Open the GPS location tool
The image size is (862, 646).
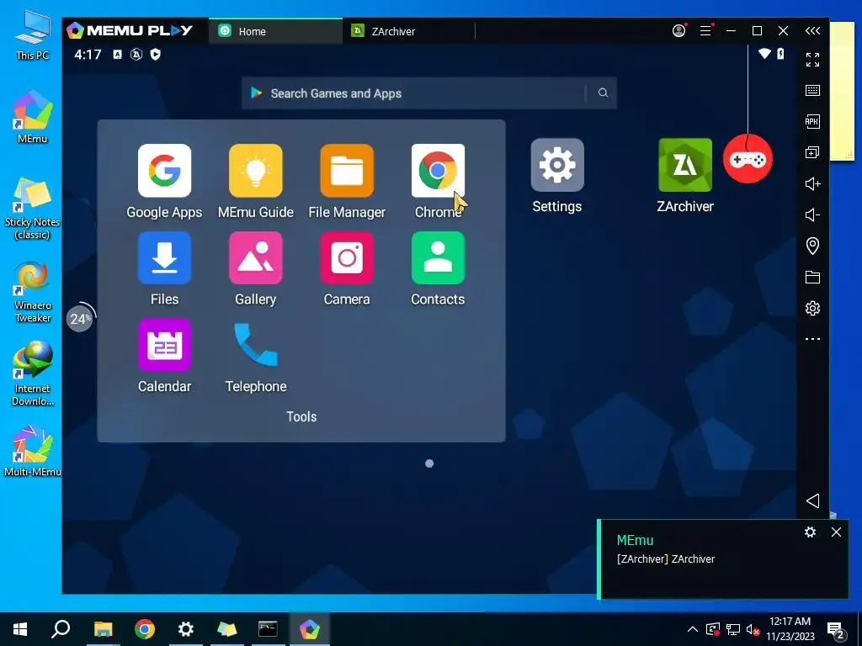click(812, 246)
